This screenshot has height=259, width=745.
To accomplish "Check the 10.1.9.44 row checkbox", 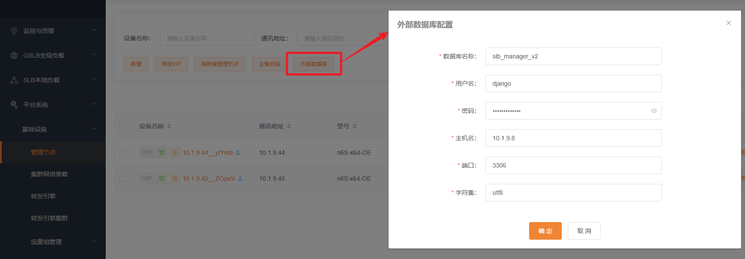I will (122, 153).
